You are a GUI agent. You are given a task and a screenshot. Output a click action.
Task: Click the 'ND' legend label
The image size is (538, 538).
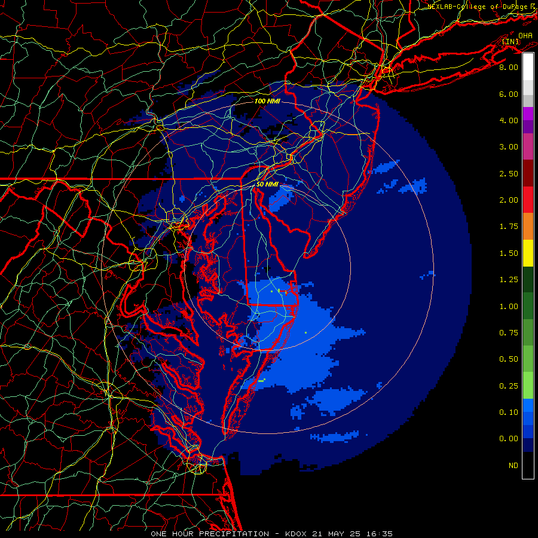pos(513,466)
